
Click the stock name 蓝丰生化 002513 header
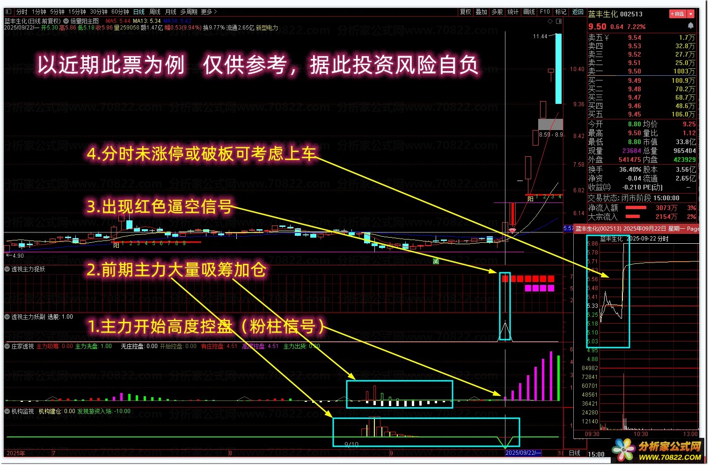[615, 14]
